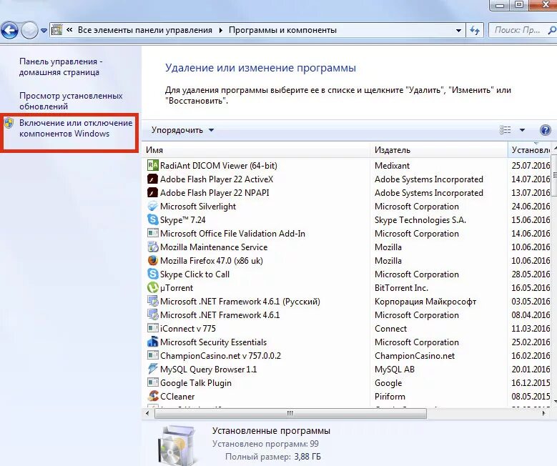557x466 pixels.
Task: Click install date 16.12.2015
Action: 531,383
